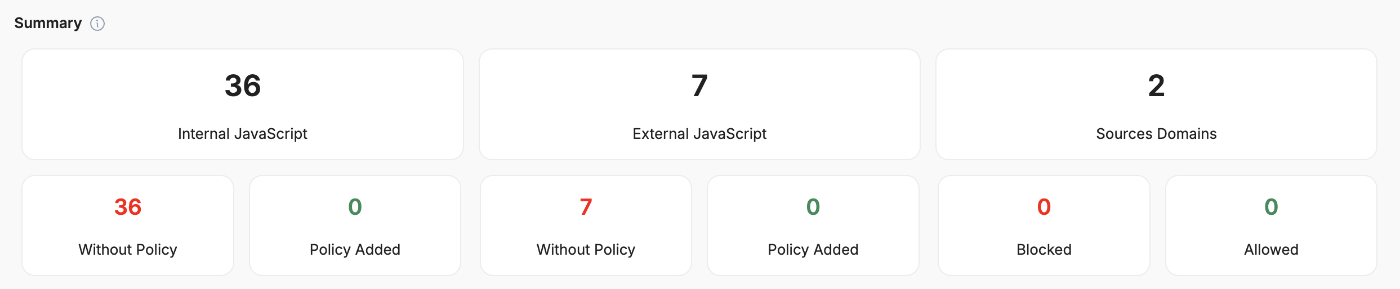Select the Blocked domains label

[x=1044, y=250]
